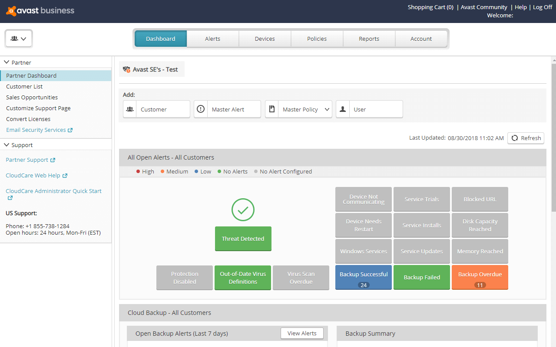Open the Email Security Services link
The image size is (556, 347).
(36, 130)
